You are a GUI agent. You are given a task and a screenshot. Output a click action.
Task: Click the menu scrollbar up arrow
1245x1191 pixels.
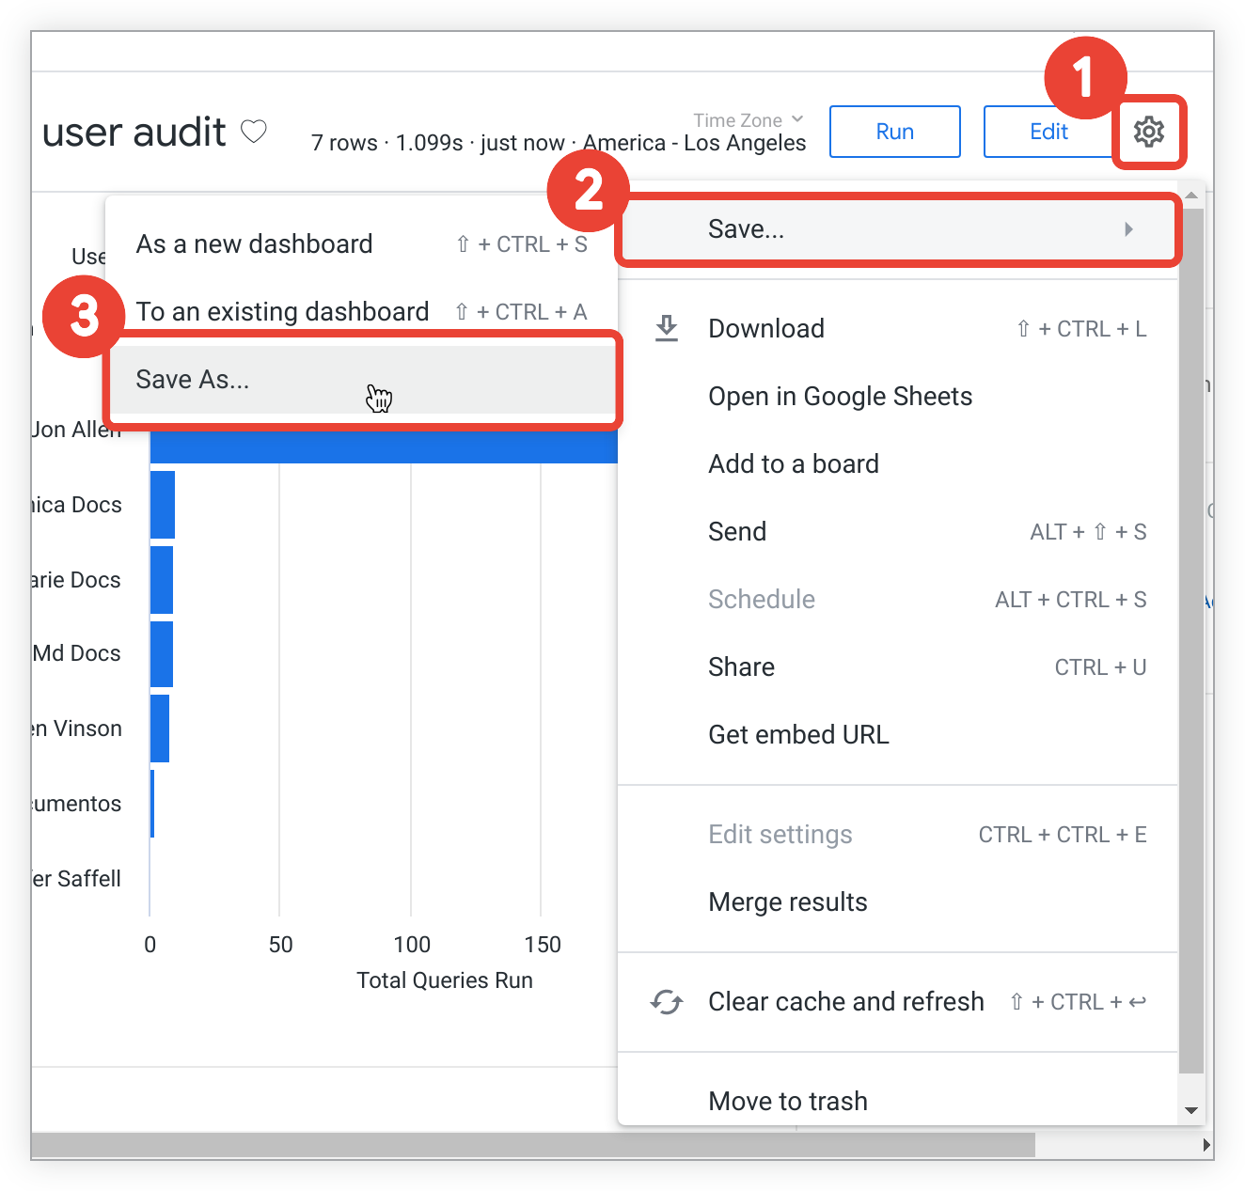tap(1191, 196)
